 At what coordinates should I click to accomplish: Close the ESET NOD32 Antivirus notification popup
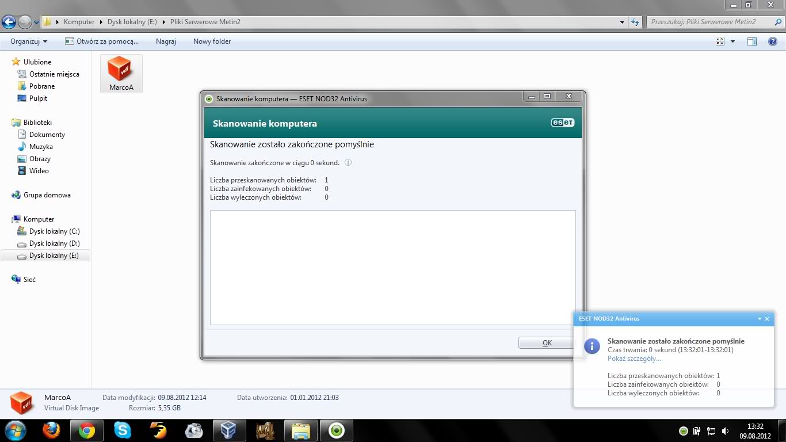(767, 319)
